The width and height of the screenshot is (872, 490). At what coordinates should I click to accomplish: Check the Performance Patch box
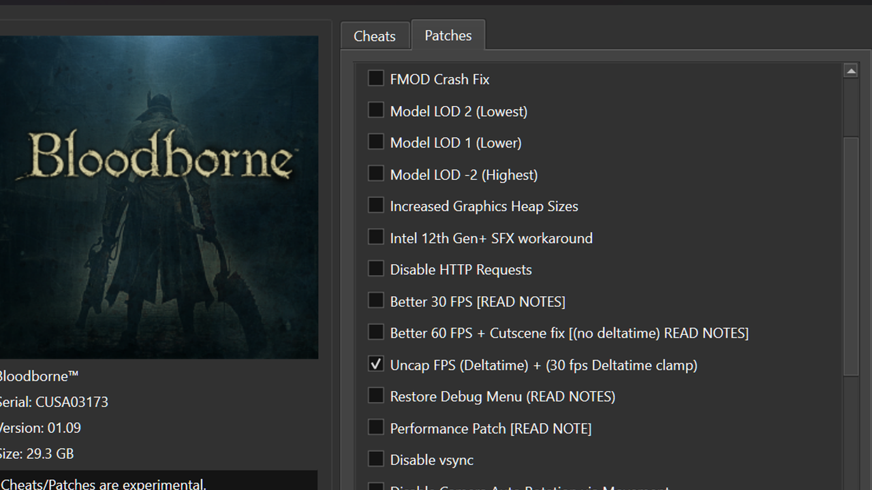click(x=375, y=427)
